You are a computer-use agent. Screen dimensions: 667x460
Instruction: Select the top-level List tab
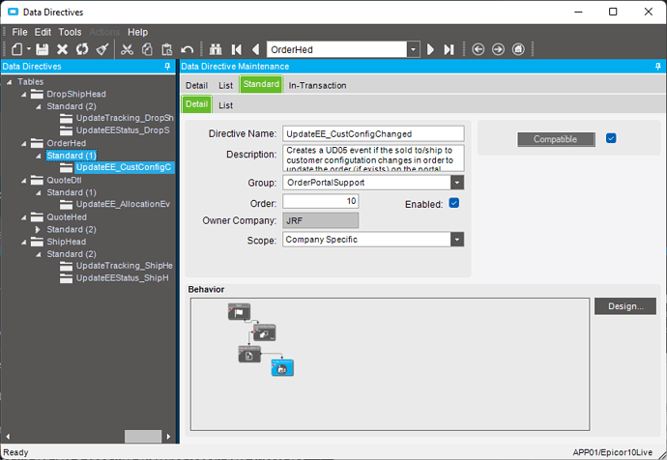[225, 85]
